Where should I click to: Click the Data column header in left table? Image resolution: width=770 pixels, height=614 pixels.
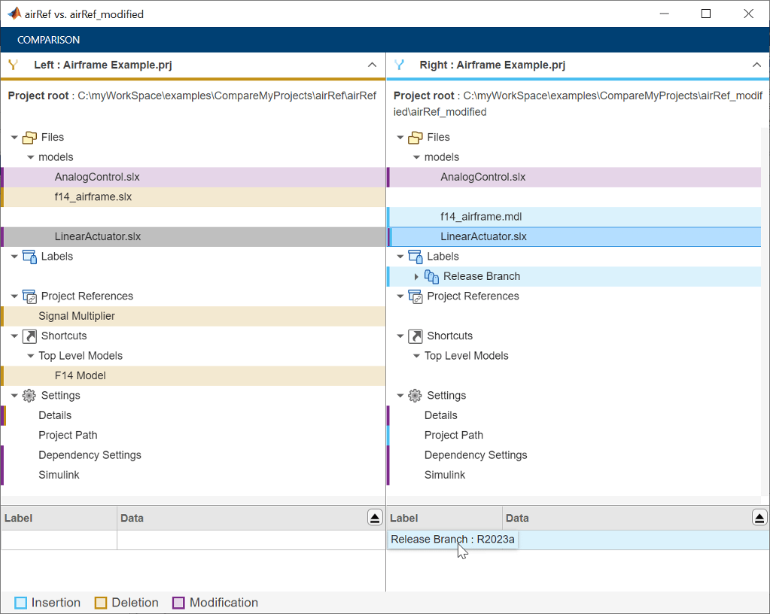132,518
